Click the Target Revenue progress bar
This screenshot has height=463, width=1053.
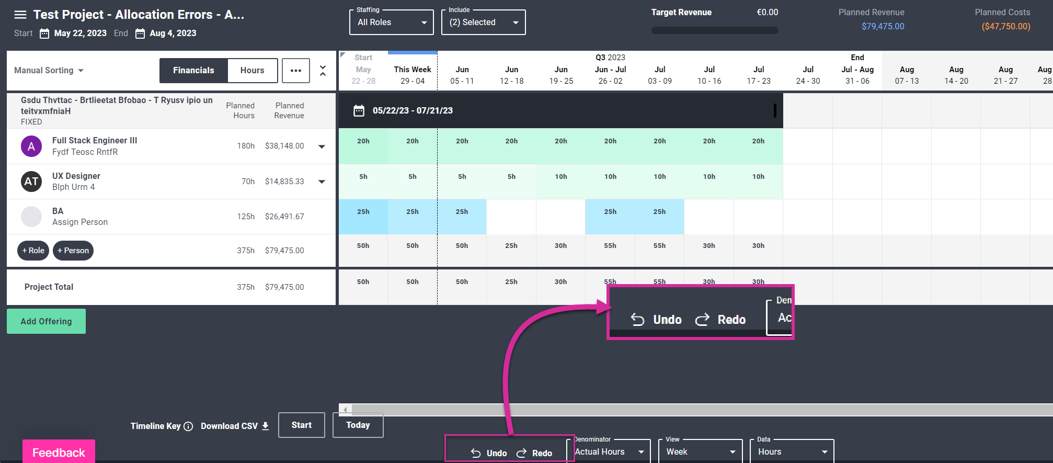coord(715,30)
